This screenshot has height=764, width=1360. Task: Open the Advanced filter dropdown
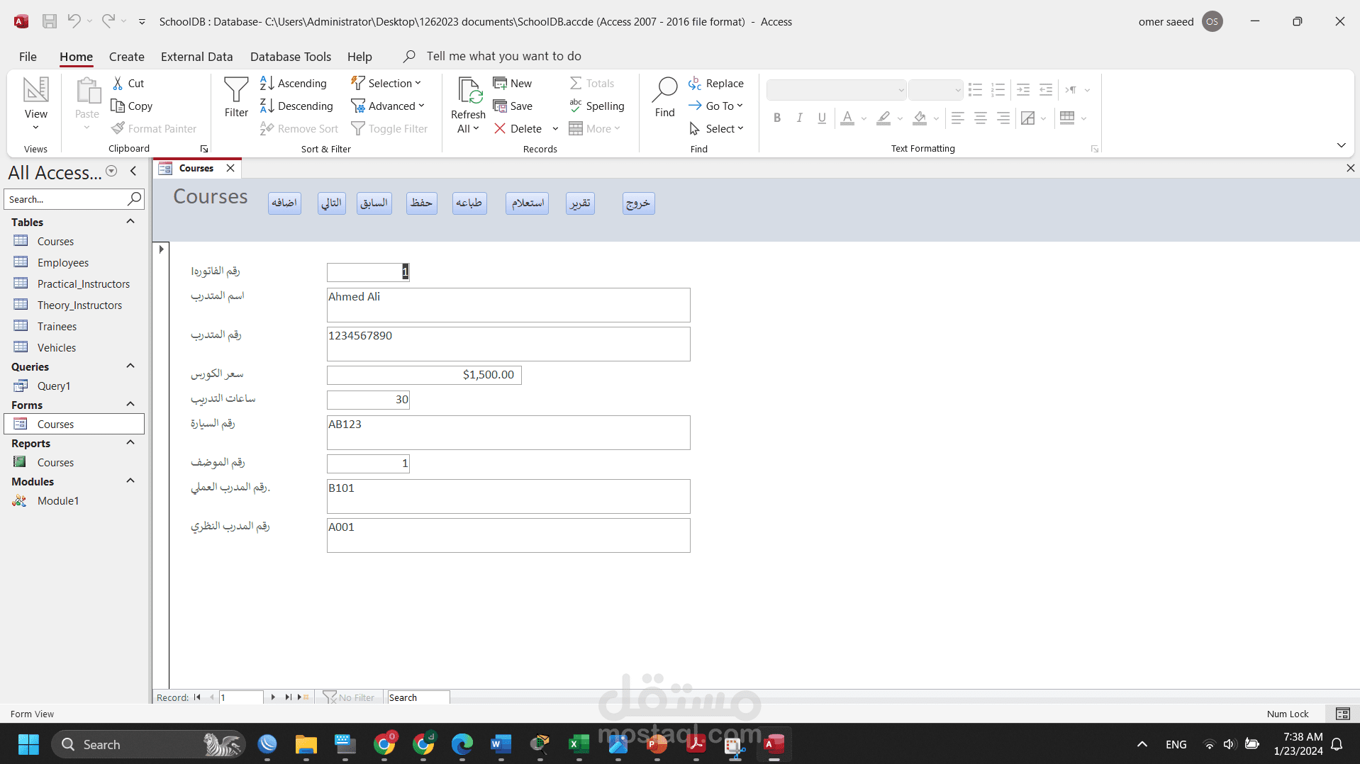(389, 106)
